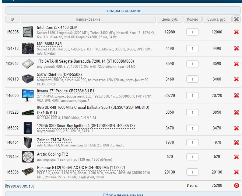Delete GeForce GTX970 GALAX row
Screen dimensions: 242x196
237,172
